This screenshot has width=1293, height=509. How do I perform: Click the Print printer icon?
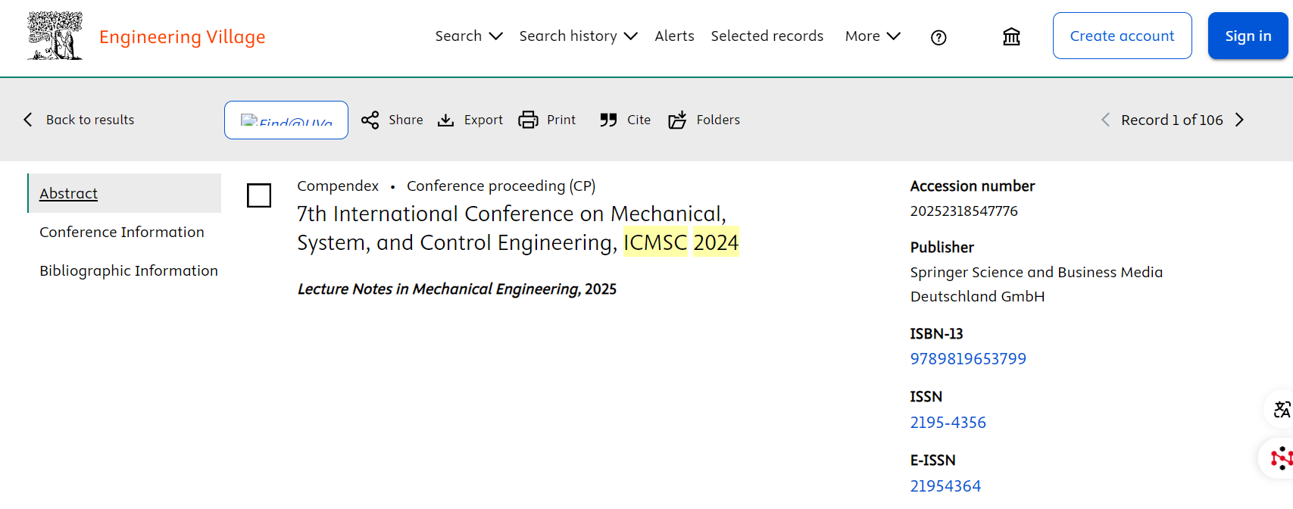click(x=528, y=120)
